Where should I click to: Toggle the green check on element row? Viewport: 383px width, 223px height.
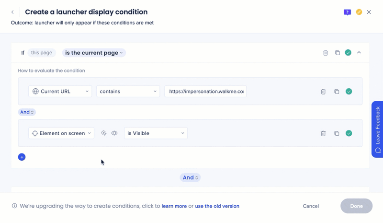[x=349, y=133]
